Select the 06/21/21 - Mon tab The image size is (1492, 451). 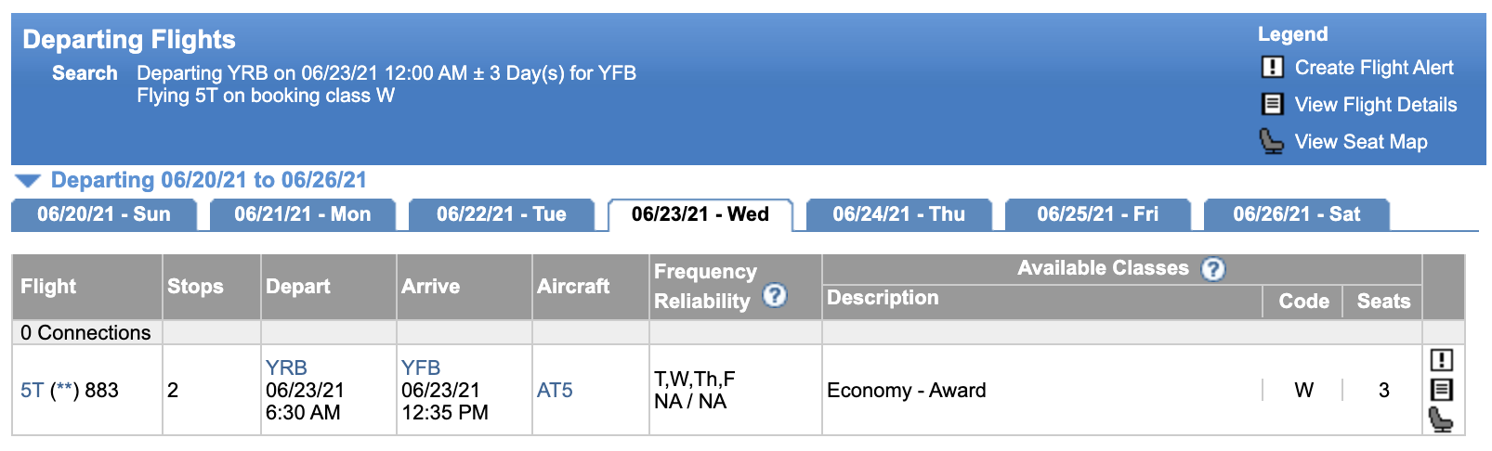click(303, 214)
